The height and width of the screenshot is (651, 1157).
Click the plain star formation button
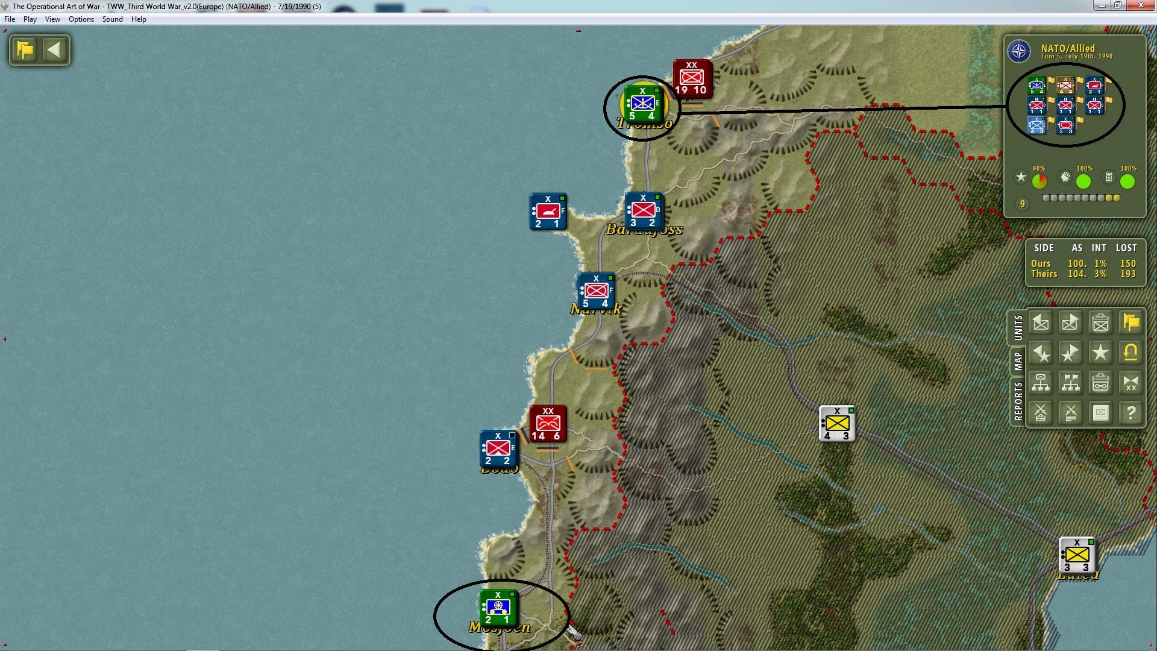point(1101,353)
